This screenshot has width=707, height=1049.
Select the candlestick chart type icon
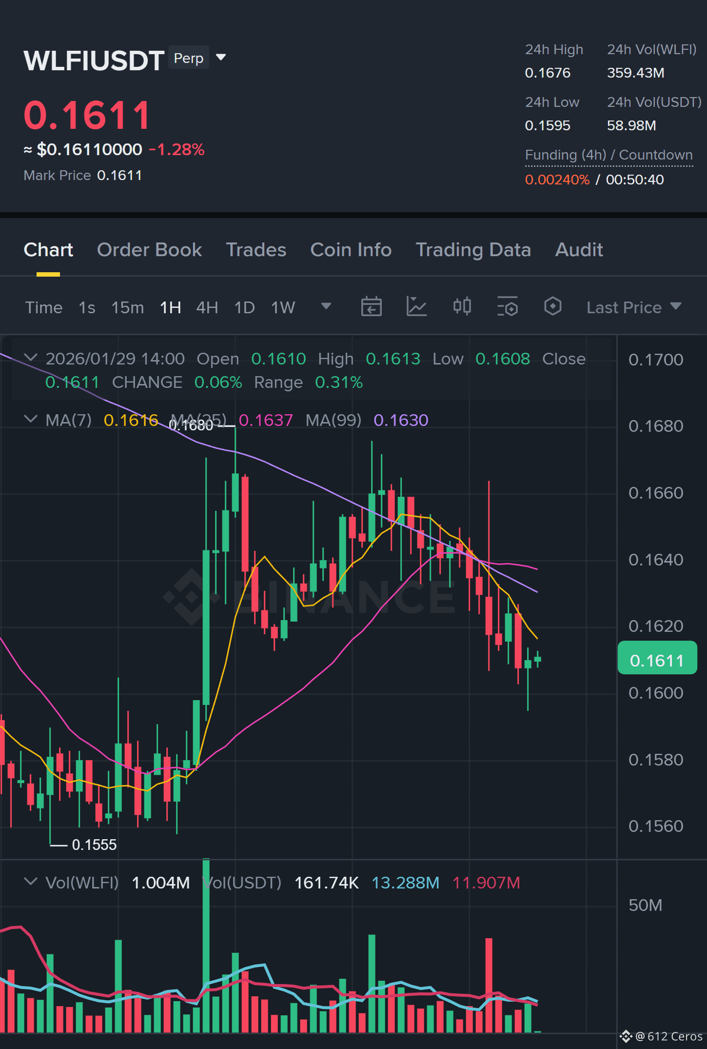coord(462,307)
